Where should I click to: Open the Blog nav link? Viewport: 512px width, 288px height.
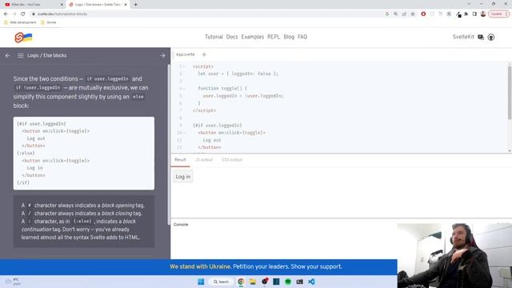click(289, 37)
